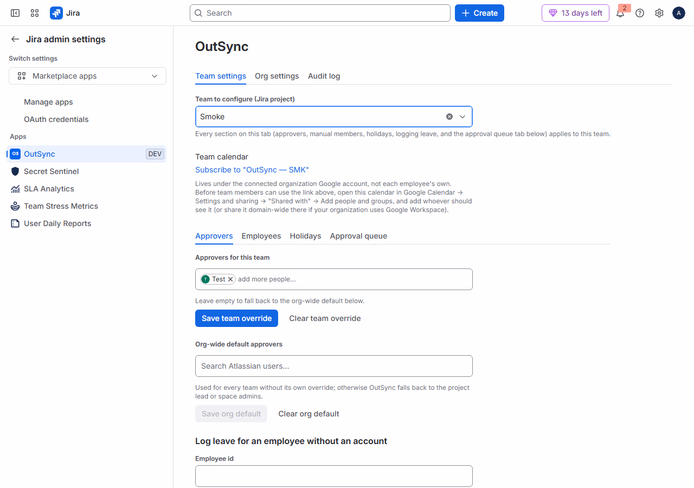Click the OutSync app icon in sidebar

coord(15,154)
